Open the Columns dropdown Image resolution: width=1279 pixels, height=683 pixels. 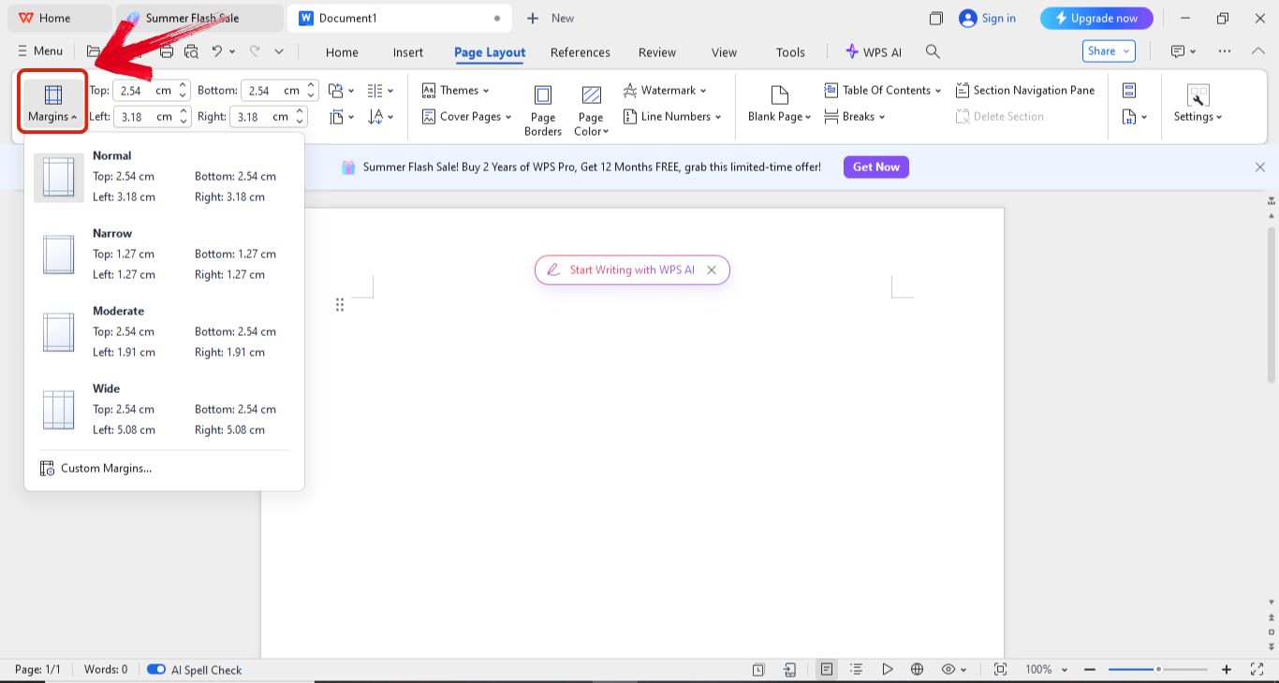380,91
